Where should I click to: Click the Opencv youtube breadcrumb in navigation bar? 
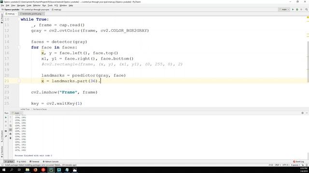[x=11, y=10]
